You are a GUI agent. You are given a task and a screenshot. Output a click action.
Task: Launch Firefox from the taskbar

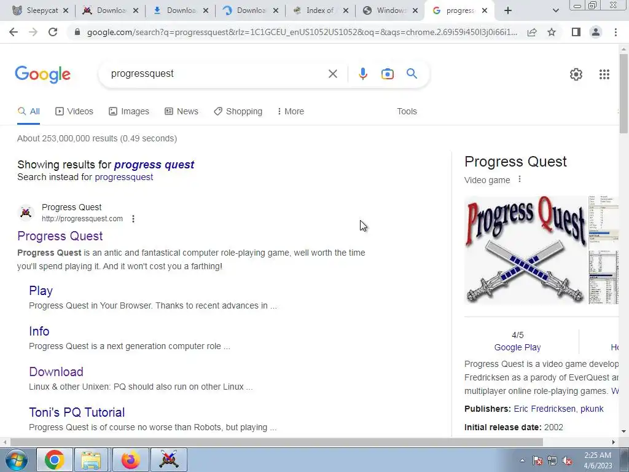[131, 460]
